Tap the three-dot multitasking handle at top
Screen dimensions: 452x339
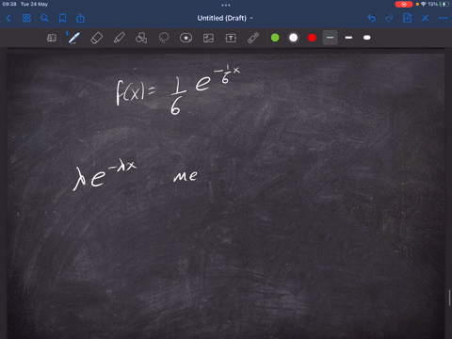pyautogui.click(x=226, y=5)
